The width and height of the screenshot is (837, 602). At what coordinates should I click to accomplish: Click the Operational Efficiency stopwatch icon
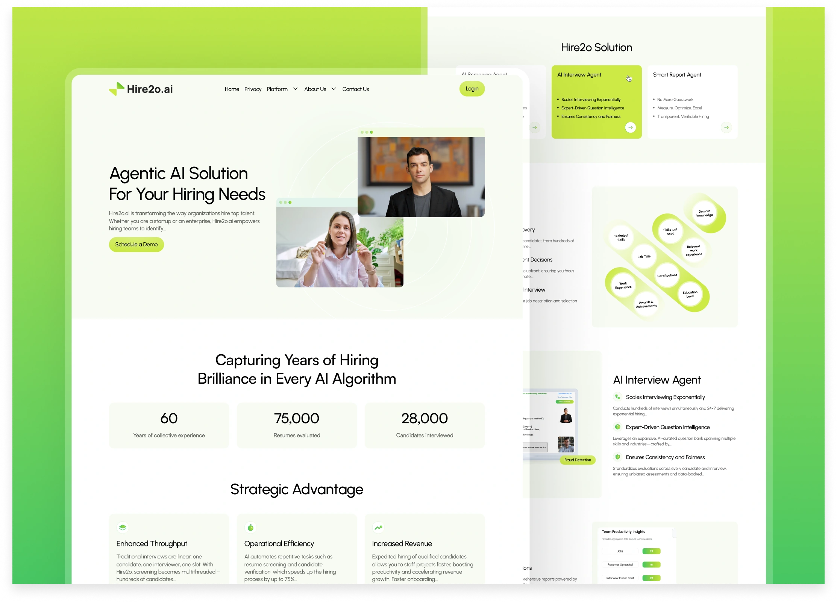click(x=250, y=528)
